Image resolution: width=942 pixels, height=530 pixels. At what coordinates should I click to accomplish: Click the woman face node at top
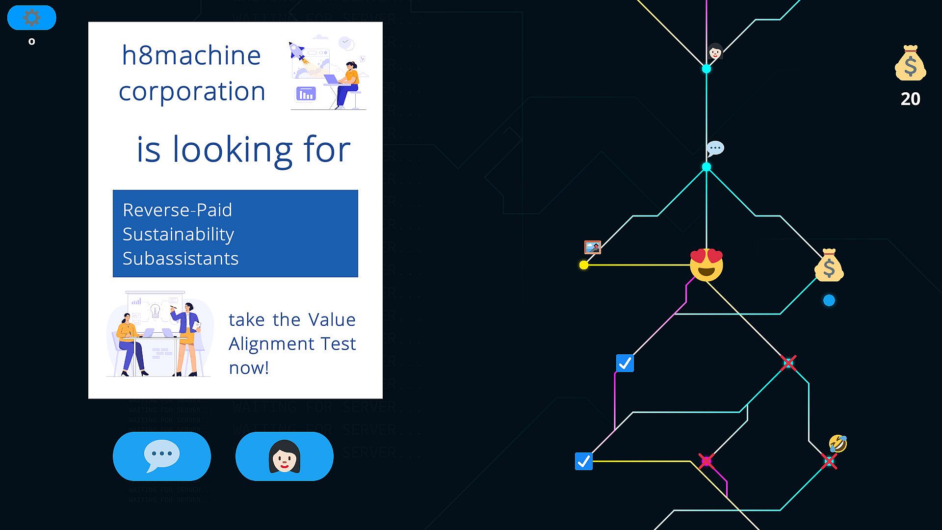pyautogui.click(x=715, y=51)
